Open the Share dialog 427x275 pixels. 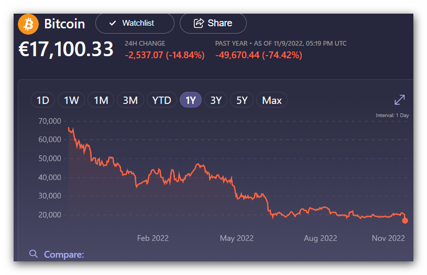(213, 23)
